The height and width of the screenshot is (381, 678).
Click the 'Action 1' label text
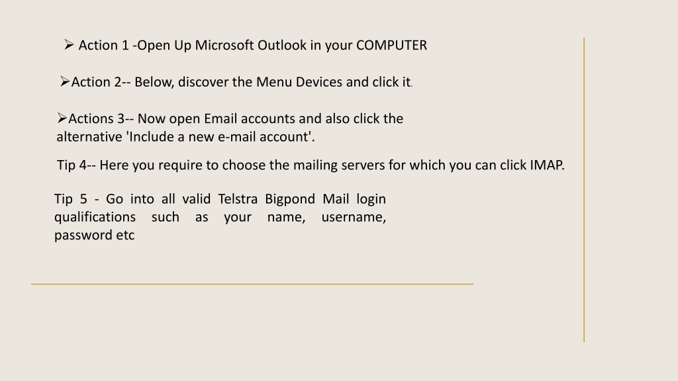[x=104, y=46]
